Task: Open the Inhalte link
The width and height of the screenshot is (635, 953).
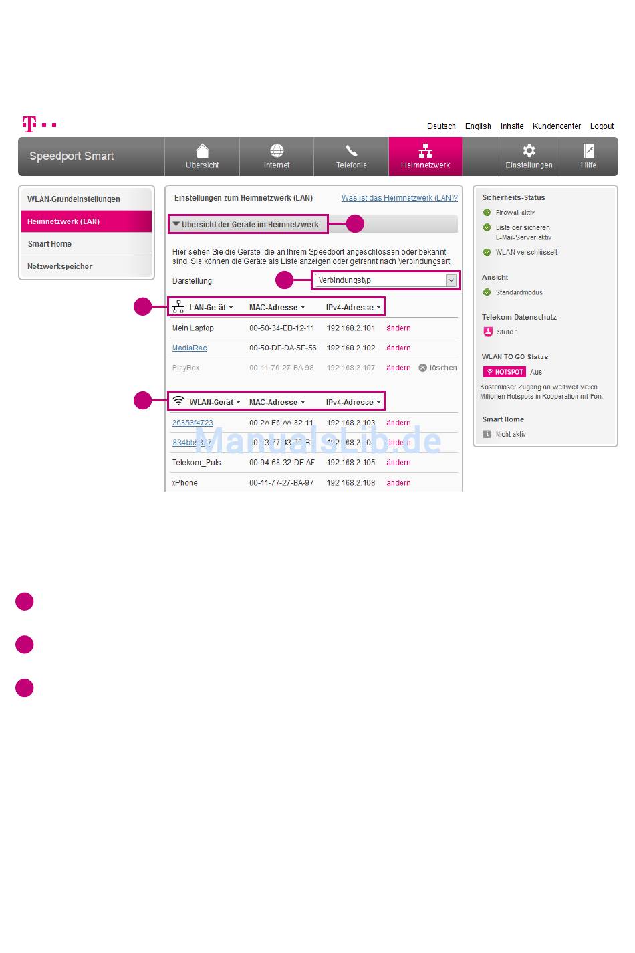Action: click(x=512, y=126)
